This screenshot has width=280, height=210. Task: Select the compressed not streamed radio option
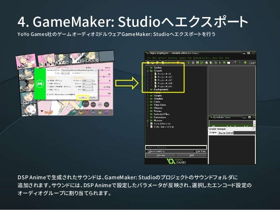click(x=48, y=83)
